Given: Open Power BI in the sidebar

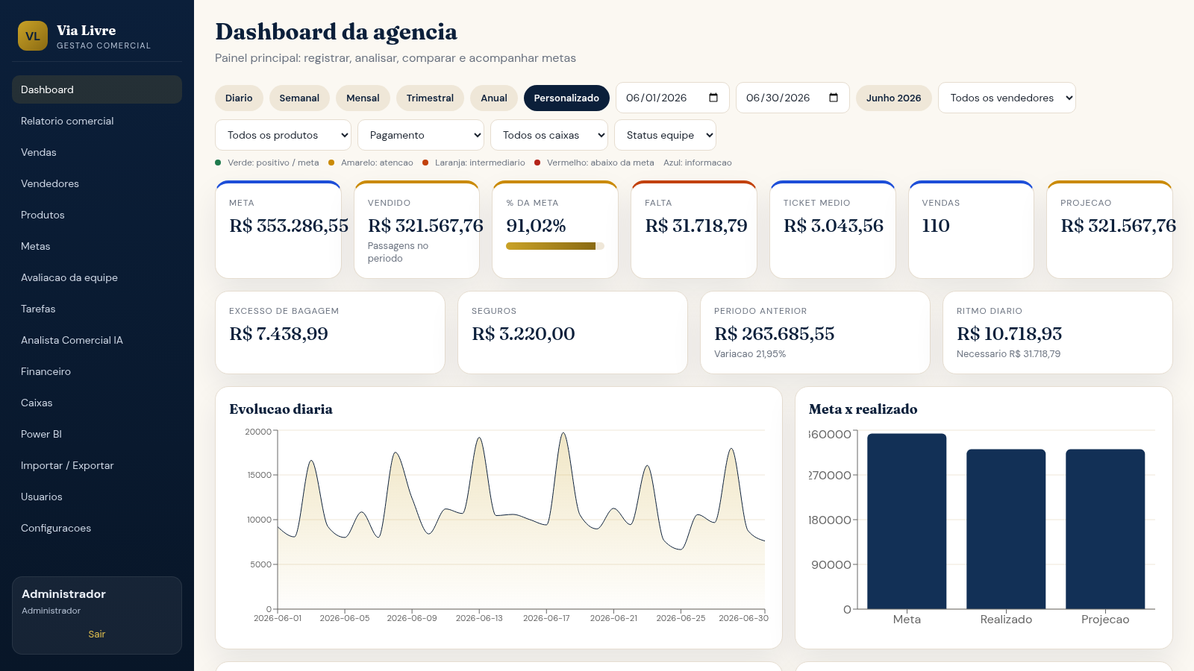Looking at the screenshot, I should pos(97,434).
